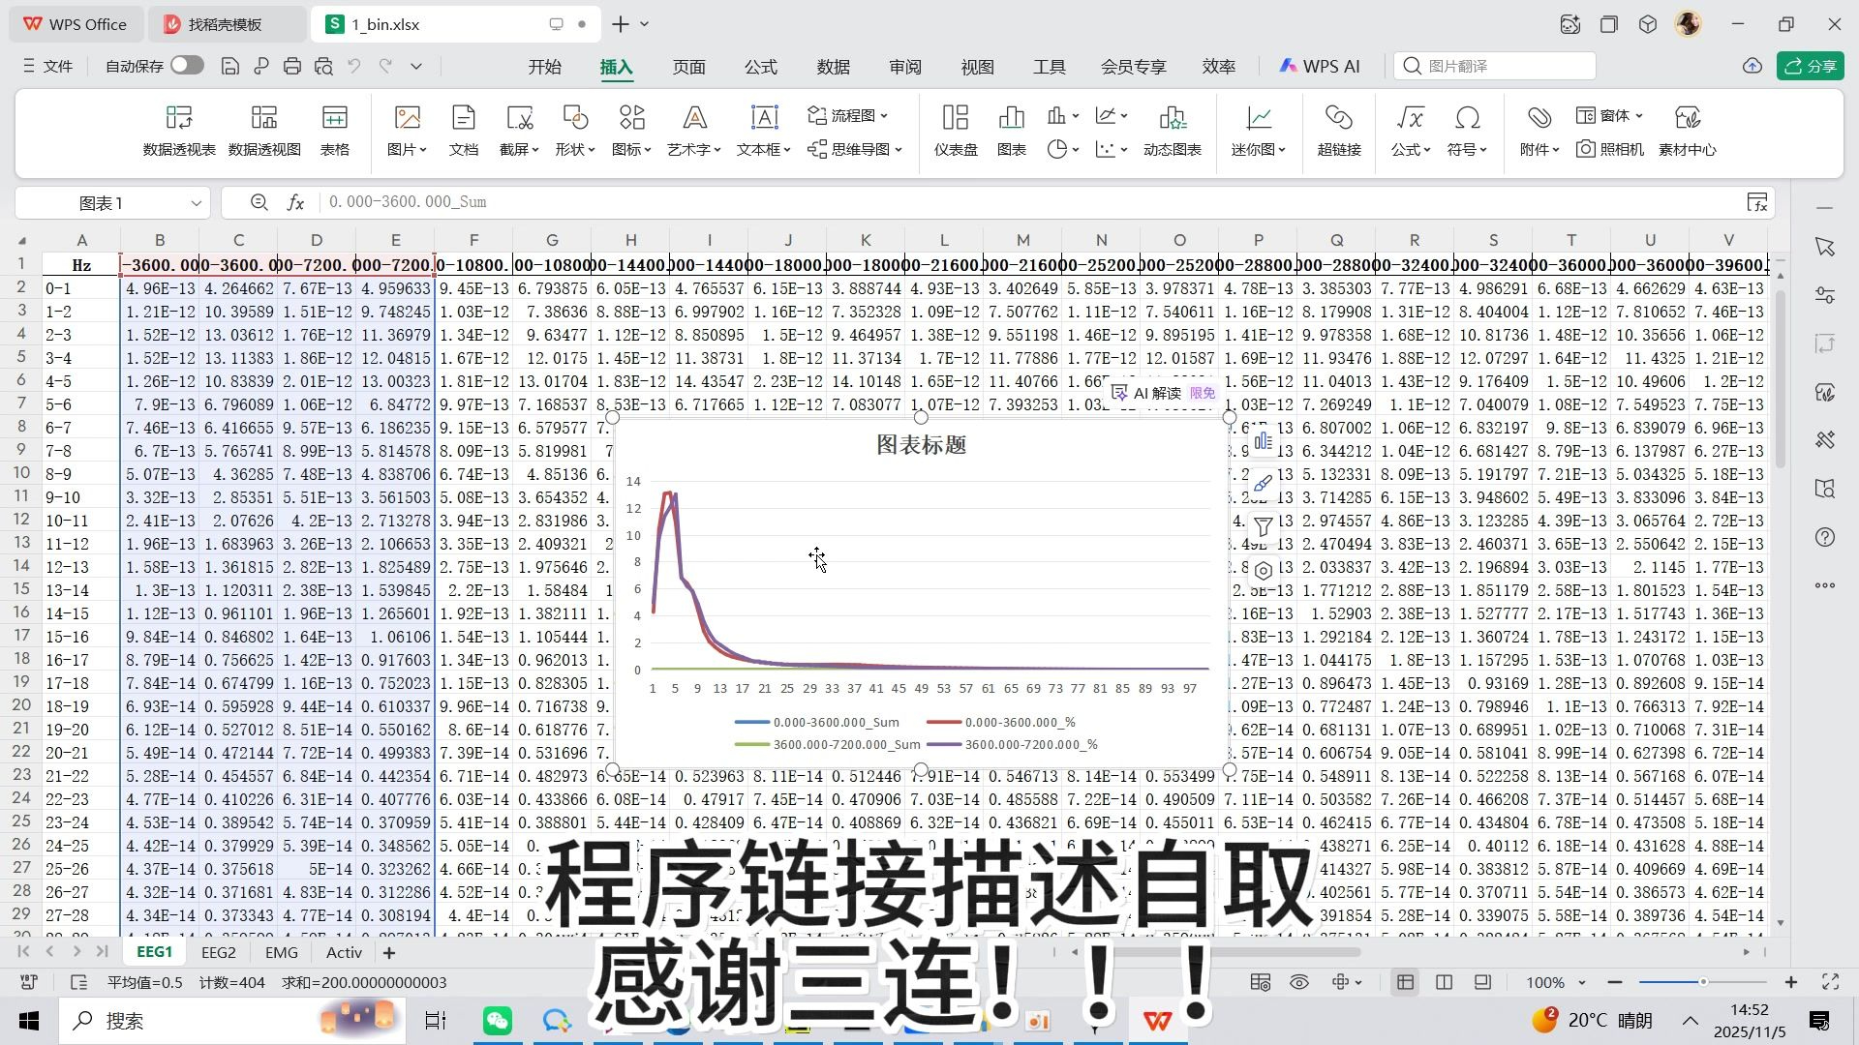This screenshot has width=1859, height=1045.
Task: Toggle the eye protection mode icon
Action: coord(1299,982)
